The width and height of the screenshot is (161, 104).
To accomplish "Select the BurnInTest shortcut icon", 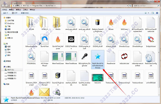I will pos(45,40).
